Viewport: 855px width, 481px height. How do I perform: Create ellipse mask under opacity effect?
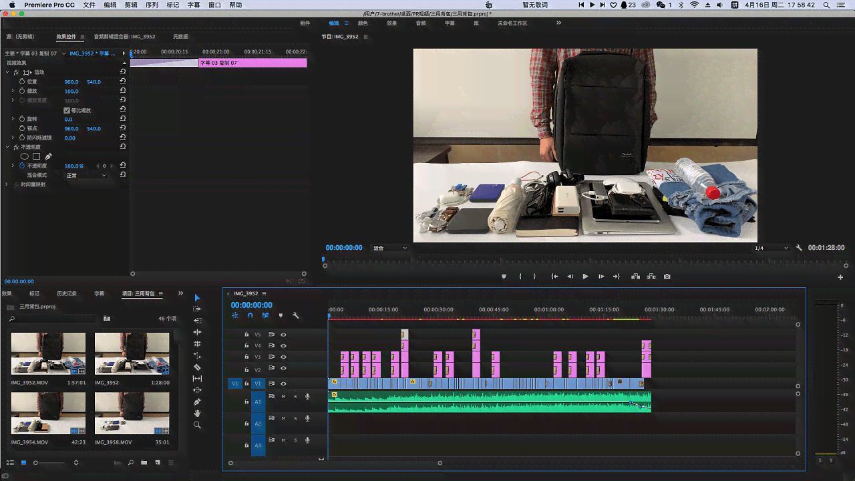tap(25, 156)
